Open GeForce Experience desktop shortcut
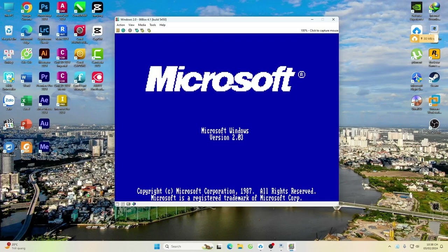The width and height of the screenshot is (448, 252). (x=416, y=11)
